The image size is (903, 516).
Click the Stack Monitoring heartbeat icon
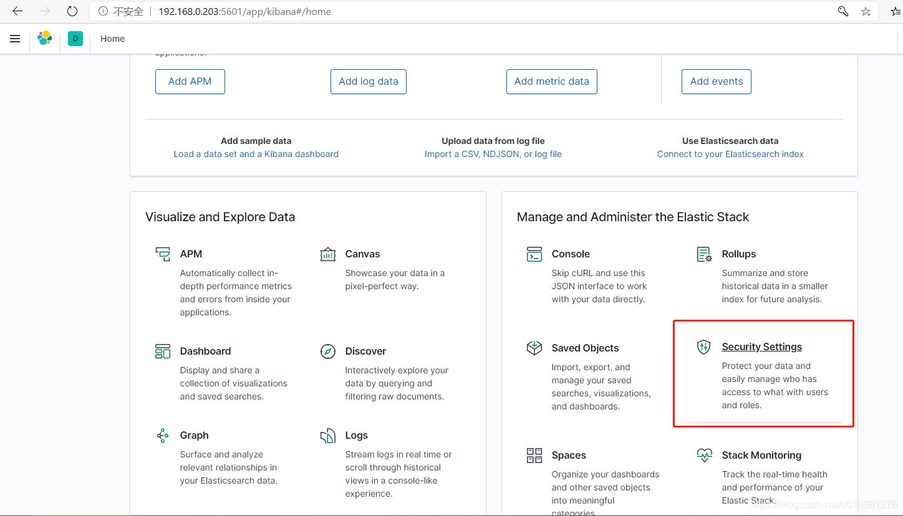pyautogui.click(x=704, y=455)
